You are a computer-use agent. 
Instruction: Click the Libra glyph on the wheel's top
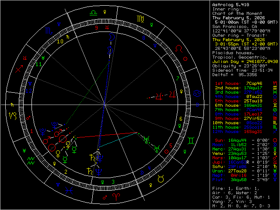[93, 13]
